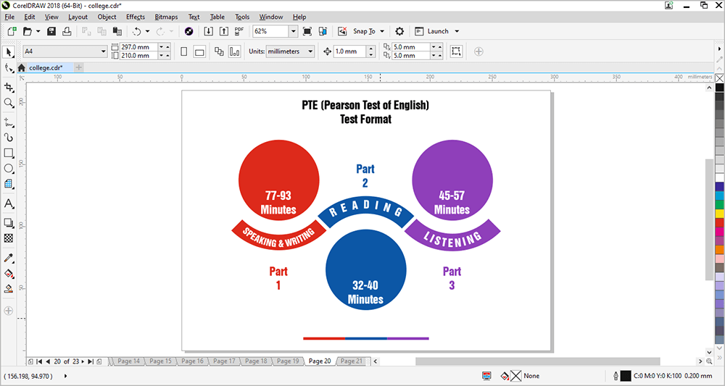The height and width of the screenshot is (386, 725).
Task: Jump to the last page
Action: [x=91, y=361]
